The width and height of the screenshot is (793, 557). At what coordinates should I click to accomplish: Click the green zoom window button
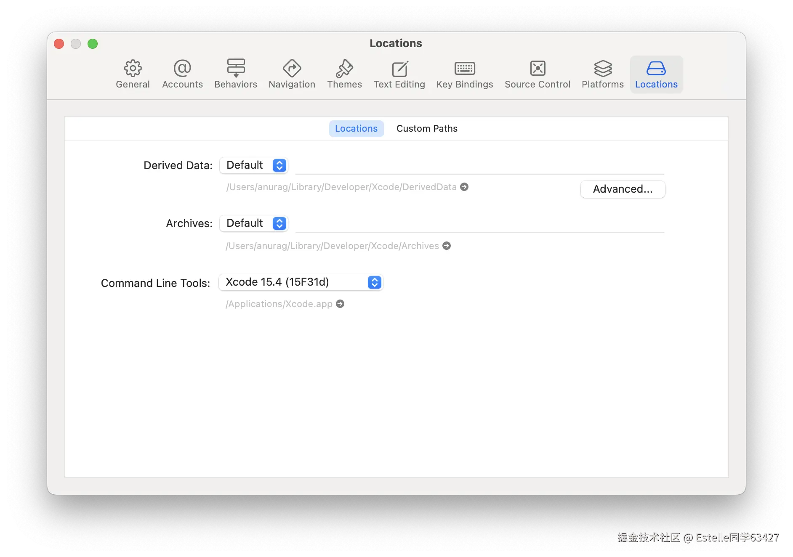pos(92,43)
